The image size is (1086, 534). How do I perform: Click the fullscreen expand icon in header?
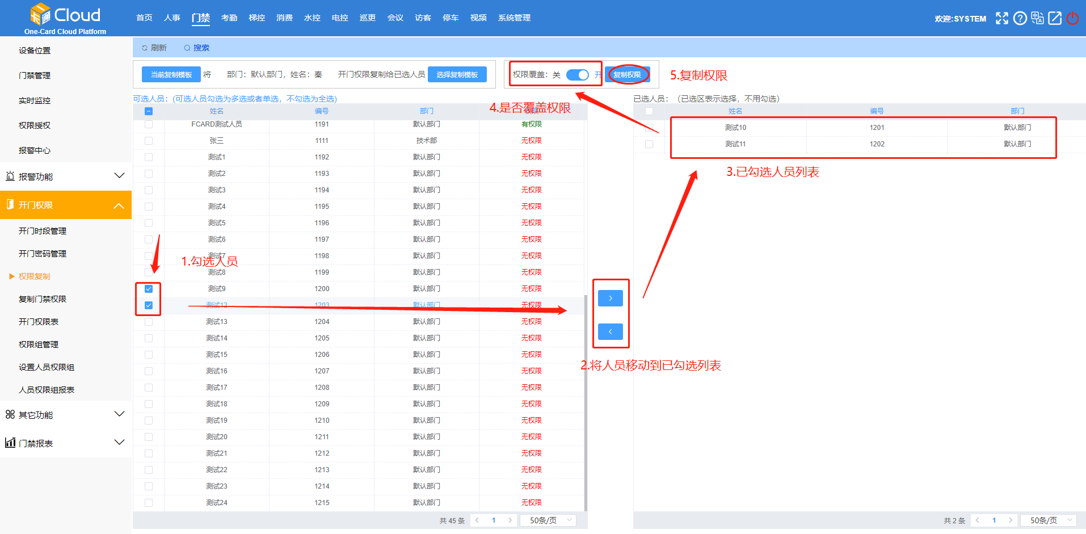1002,18
